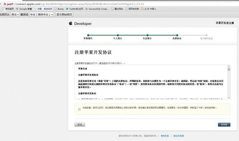Select the 电子邮件验证 step dot
Screen dimensions: 239x141
(x=207, y=35)
